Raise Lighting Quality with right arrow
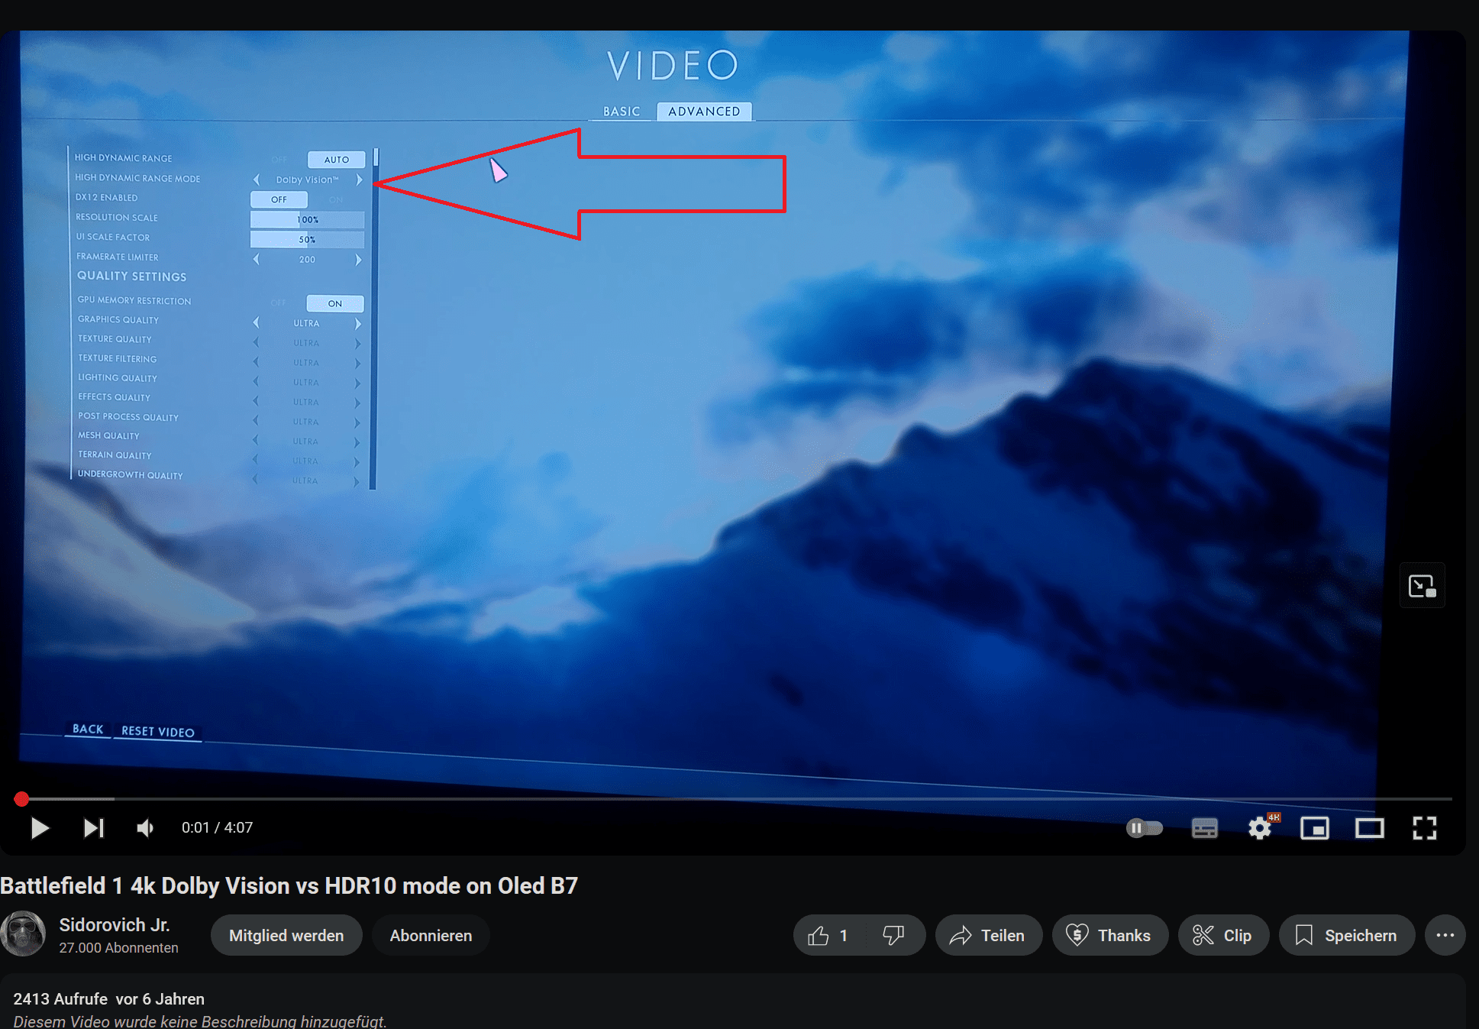 click(x=357, y=383)
